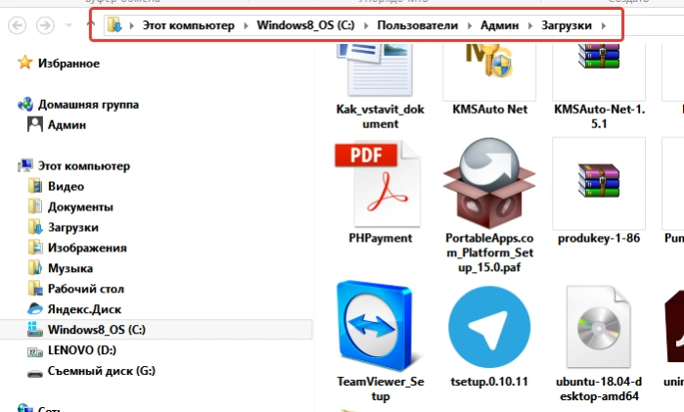Click the Forward navigation arrow
This screenshot has width=684, height=412.
pos(45,25)
